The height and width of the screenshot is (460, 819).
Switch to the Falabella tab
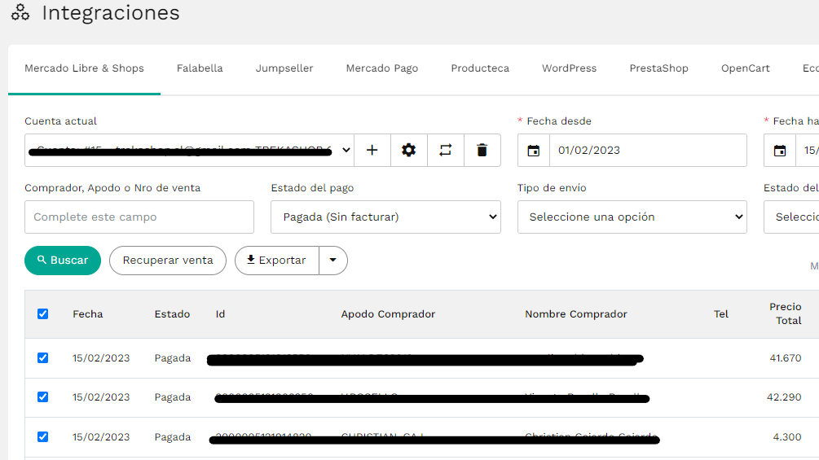200,68
